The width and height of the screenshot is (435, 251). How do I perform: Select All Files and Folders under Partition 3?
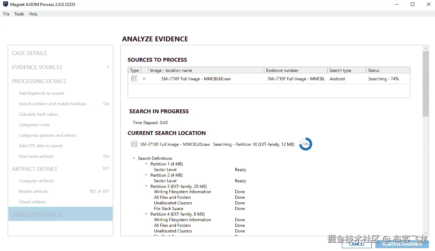click(x=172, y=197)
